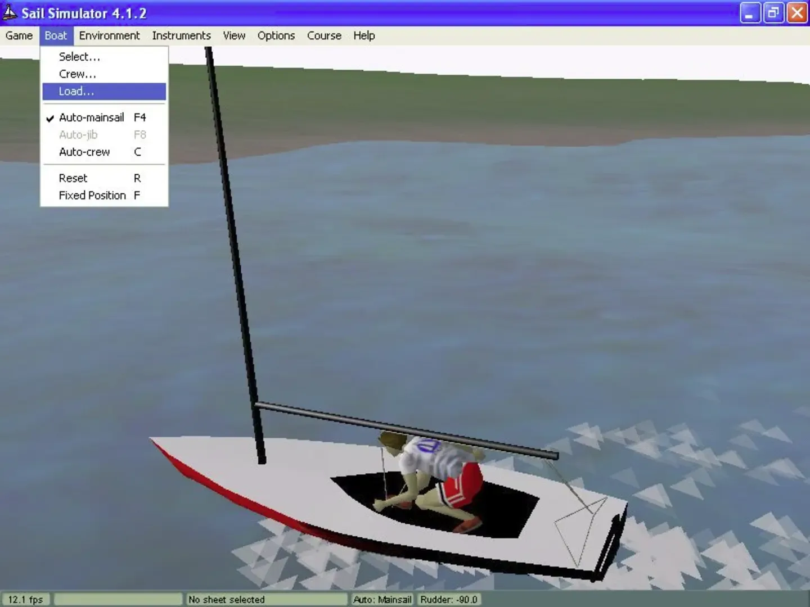Toggle Fixed Position for the boat
The image size is (810, 607).
(x=92, y=195)
